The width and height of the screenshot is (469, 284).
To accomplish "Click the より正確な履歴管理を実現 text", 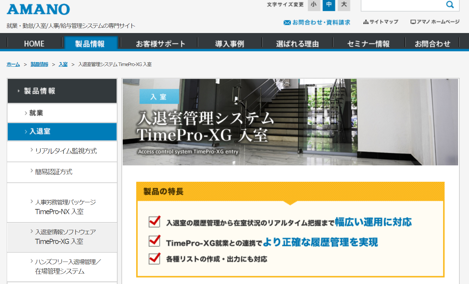I will click(320, 242).
